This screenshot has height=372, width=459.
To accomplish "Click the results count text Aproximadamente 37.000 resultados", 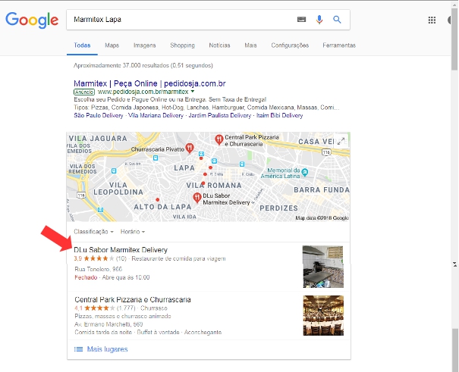I will point(143,65).
